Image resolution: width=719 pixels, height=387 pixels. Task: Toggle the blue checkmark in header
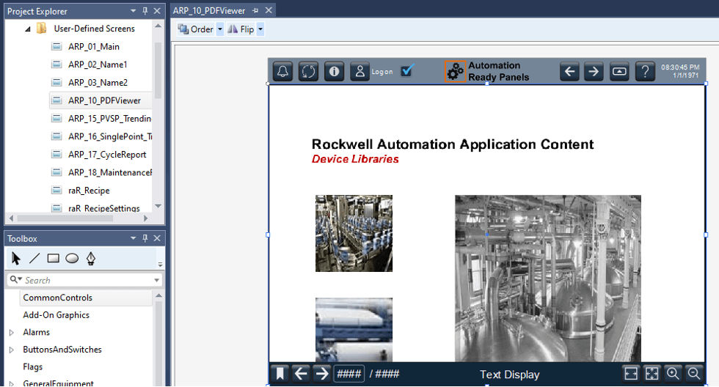coord(407,70)
